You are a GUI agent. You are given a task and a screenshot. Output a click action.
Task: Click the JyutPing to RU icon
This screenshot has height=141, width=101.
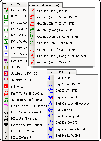click(x=6, y=80)
